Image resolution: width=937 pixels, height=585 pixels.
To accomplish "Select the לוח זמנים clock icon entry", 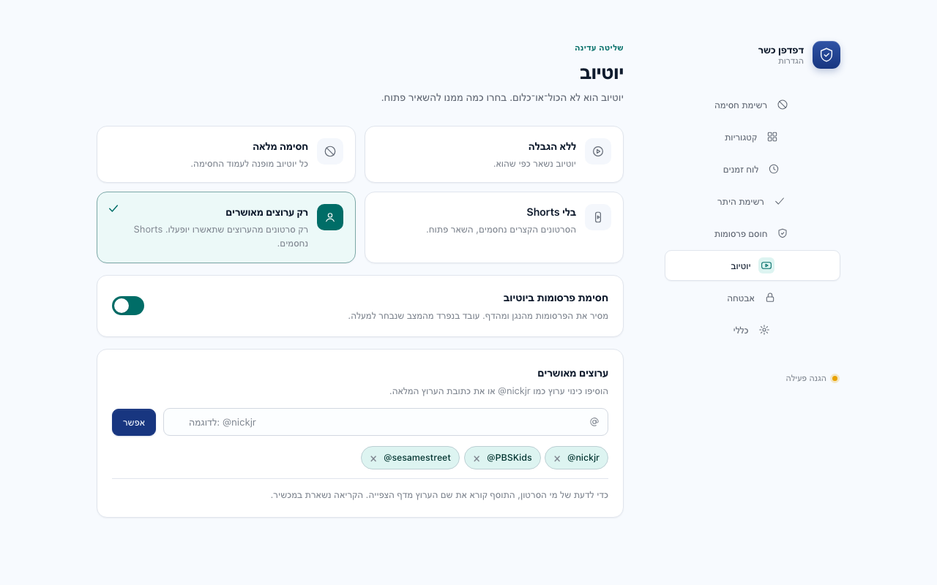I will click(753, 169).
